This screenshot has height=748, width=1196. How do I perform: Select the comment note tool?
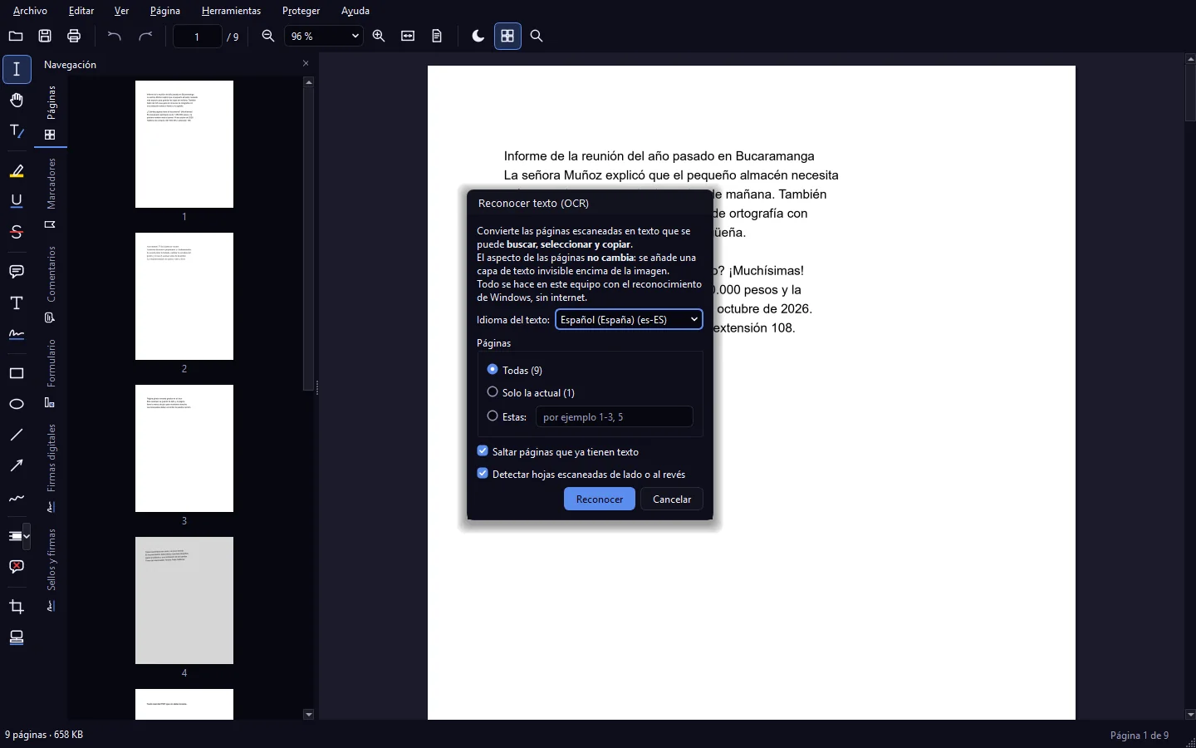point(17,272)
